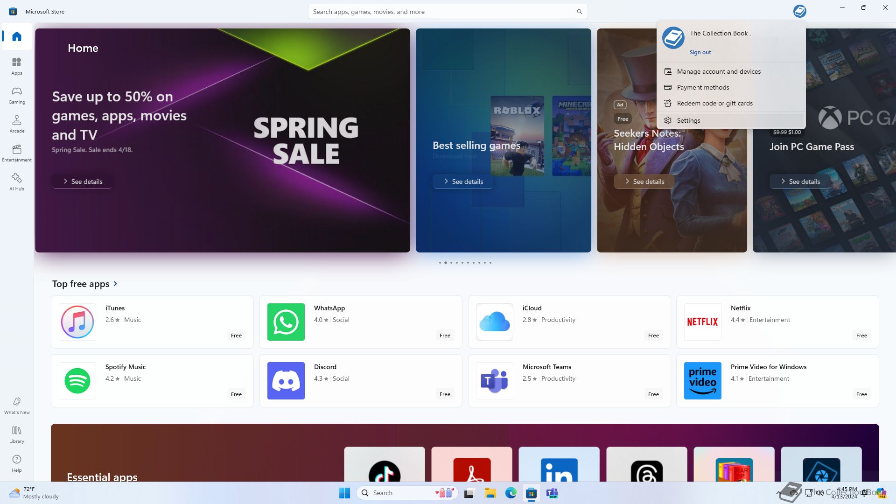Click the Microsoft Teams app title

(x=547, y=367)
